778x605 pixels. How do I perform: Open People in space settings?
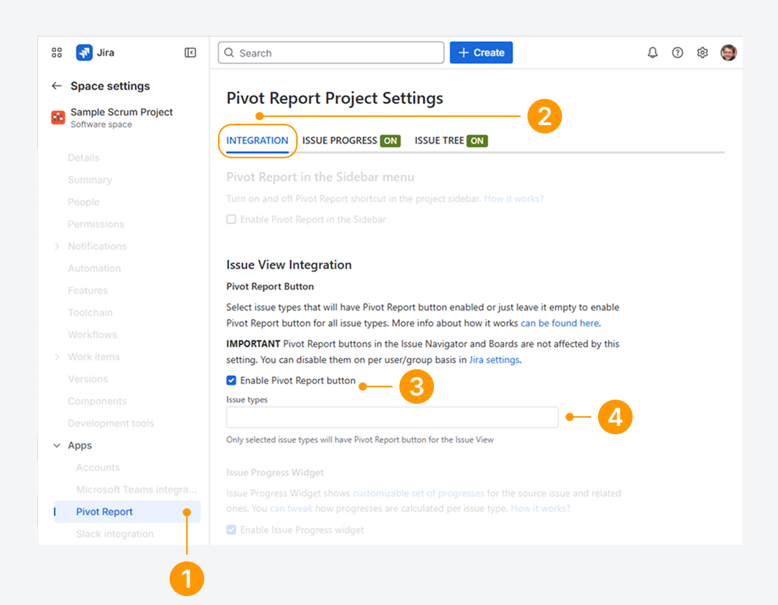pyautogui.click(x=83, y=202)
